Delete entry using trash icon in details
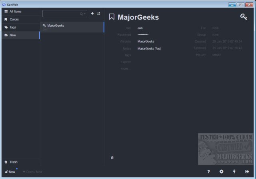The image size is (256, 179). click(x=112, y=157)
